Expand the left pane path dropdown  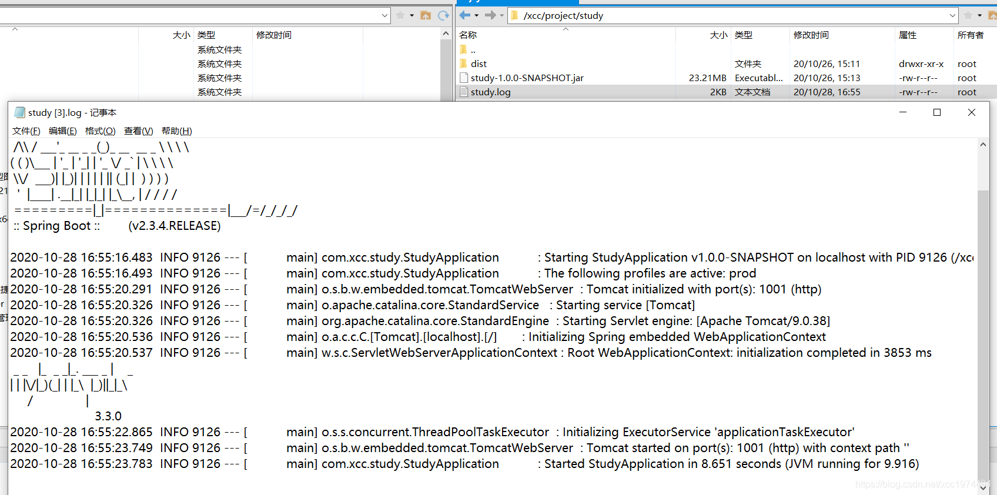coord(384,16)
